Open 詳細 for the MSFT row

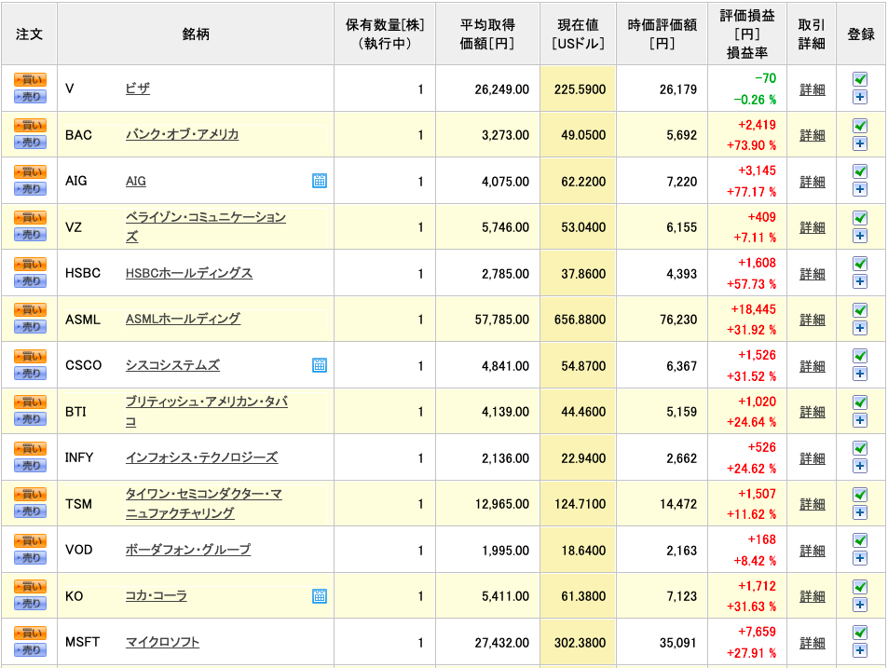pyautogui.click(x=813, y=643)
